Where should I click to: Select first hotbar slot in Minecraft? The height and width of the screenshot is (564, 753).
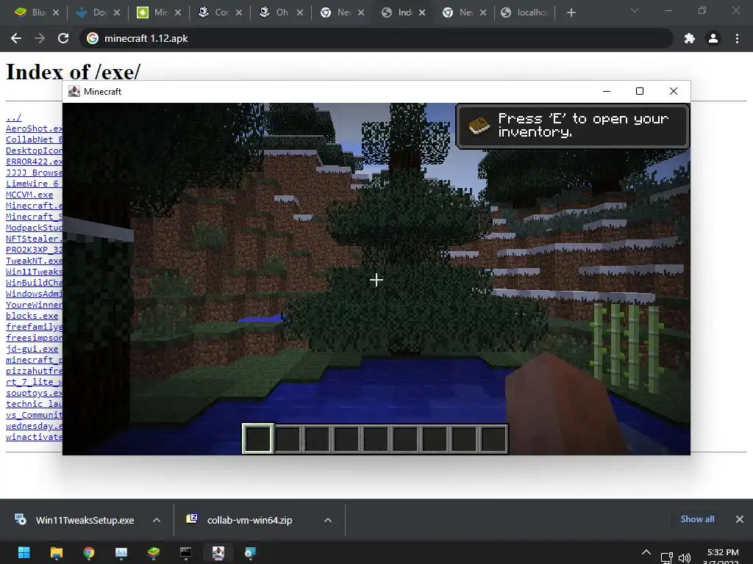(x=258, y=438)
